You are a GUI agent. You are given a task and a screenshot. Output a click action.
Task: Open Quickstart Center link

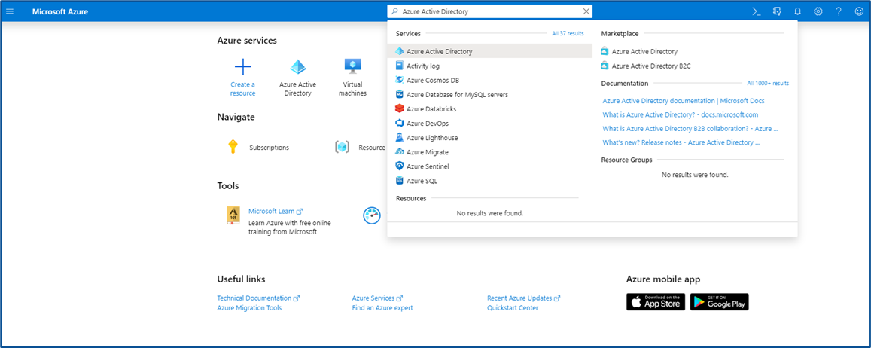point(513,308)
